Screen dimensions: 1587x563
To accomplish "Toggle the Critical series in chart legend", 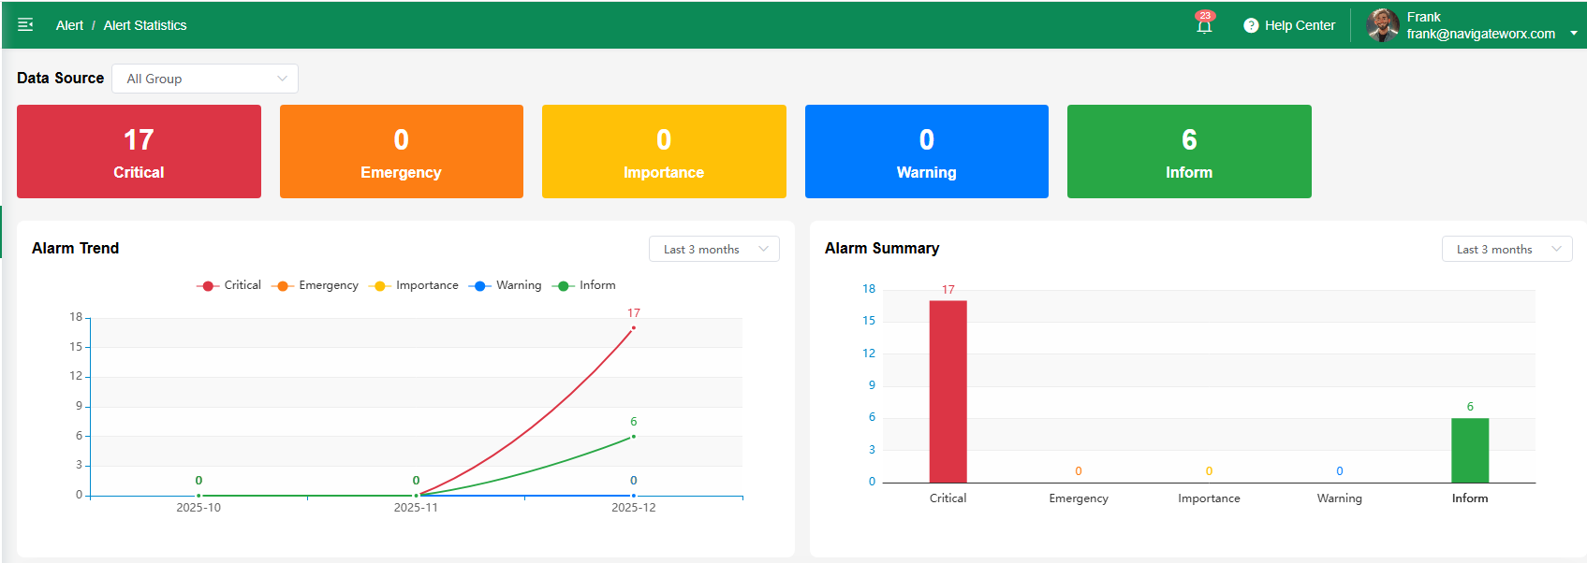I will [x=229, y=285].
